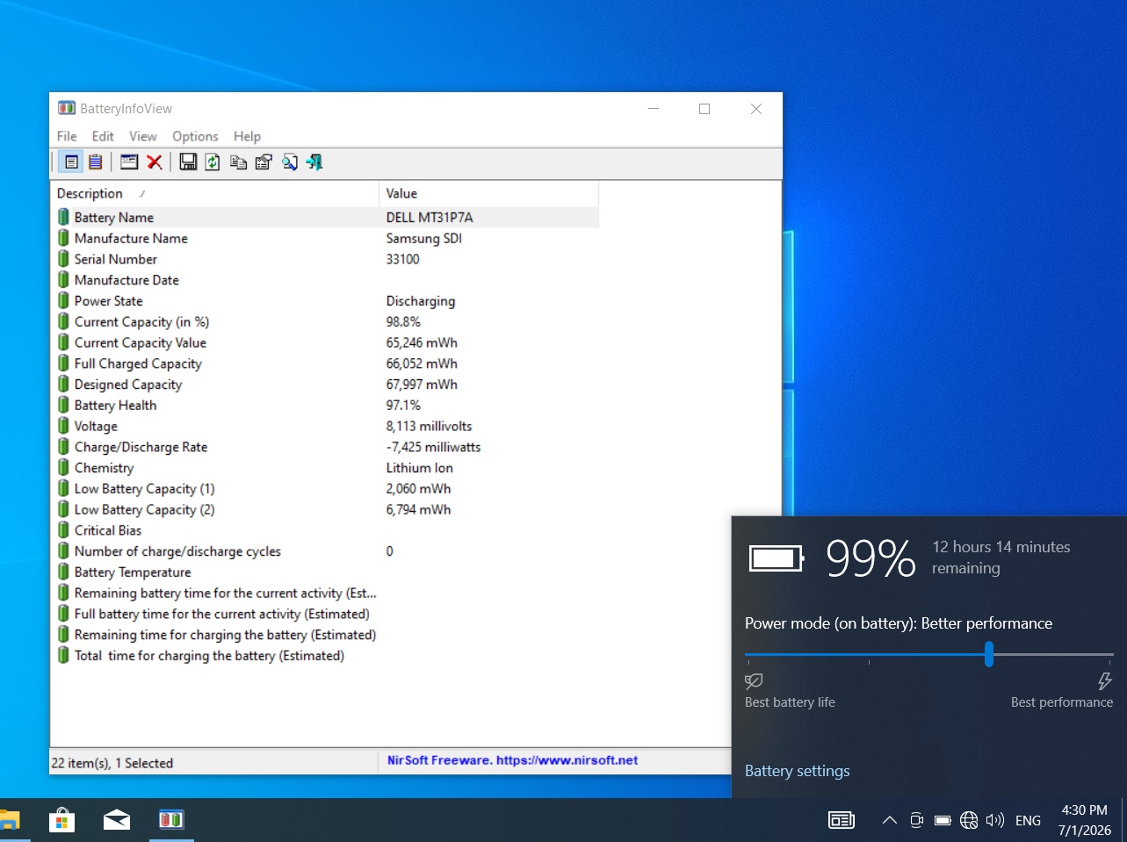Image resolution: width=1127 pixels, height=842 pixels.
Task: Refresh battery data using the green arrows icon
Action: click(x=213, y=162)
